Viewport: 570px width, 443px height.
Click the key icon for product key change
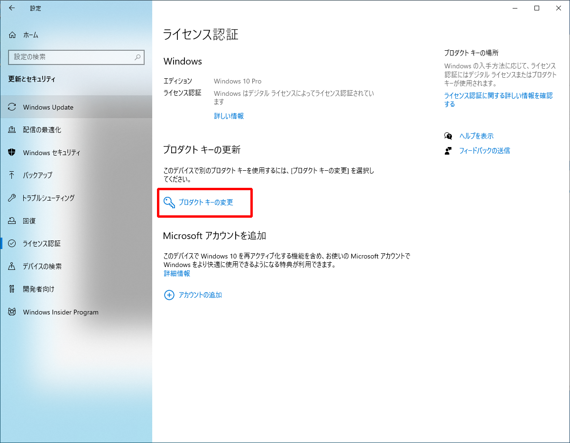pyautogui.click(x=169, y=203)
